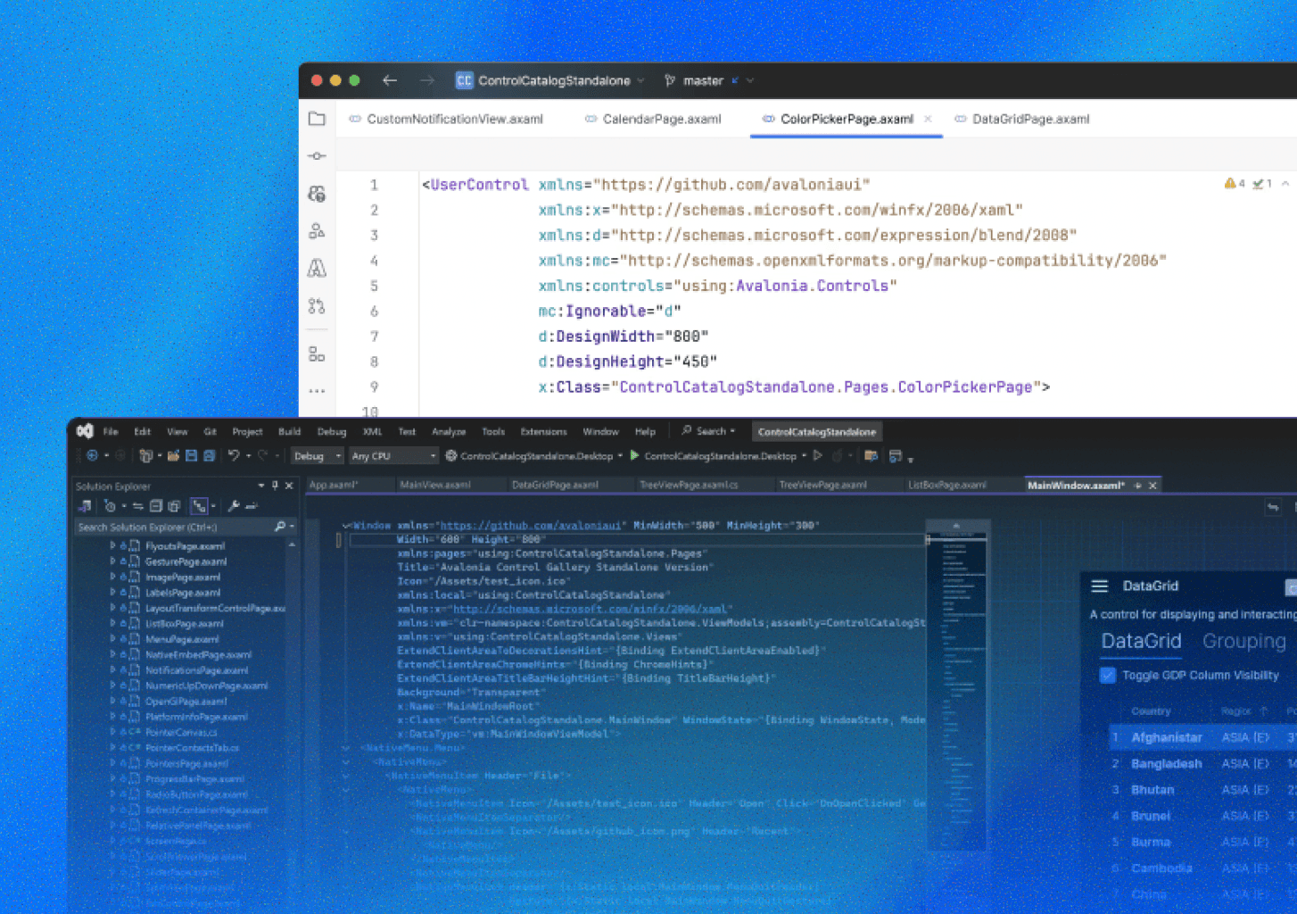Open the Extensions menu in Visual Studio
1297x914 pixels.
[x=543, y=431]
